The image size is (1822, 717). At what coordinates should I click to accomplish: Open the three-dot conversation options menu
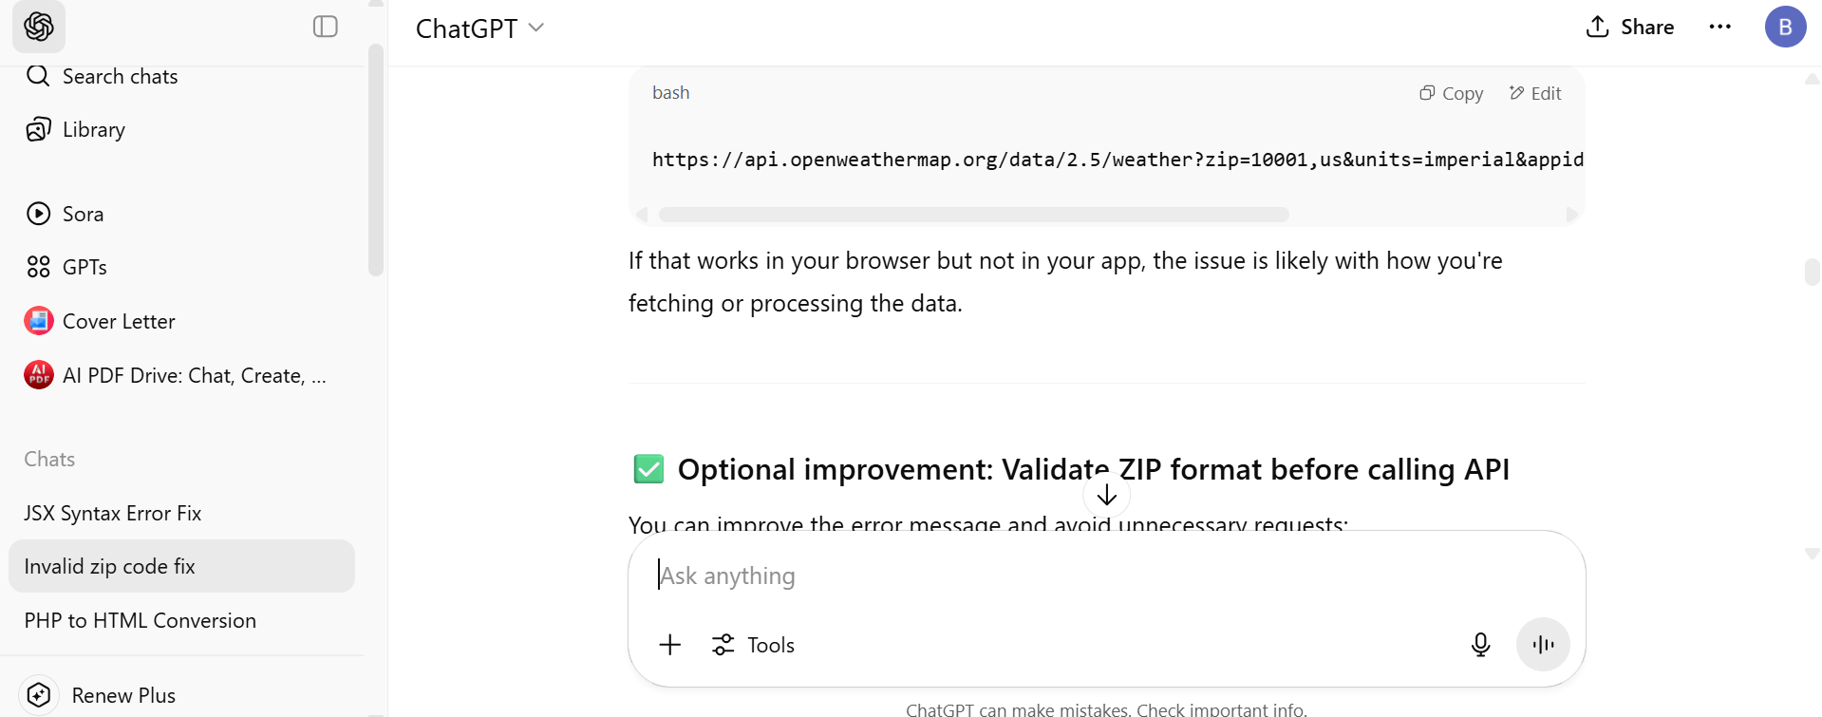point(1719,28)
